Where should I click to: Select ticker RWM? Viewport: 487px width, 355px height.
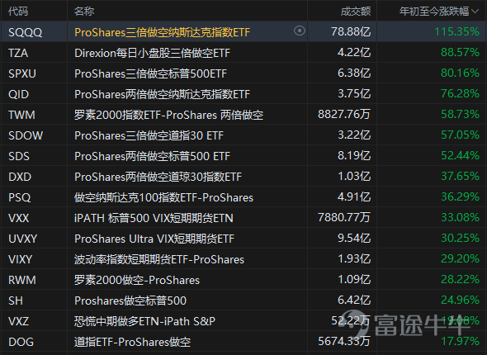pos(22,280)
